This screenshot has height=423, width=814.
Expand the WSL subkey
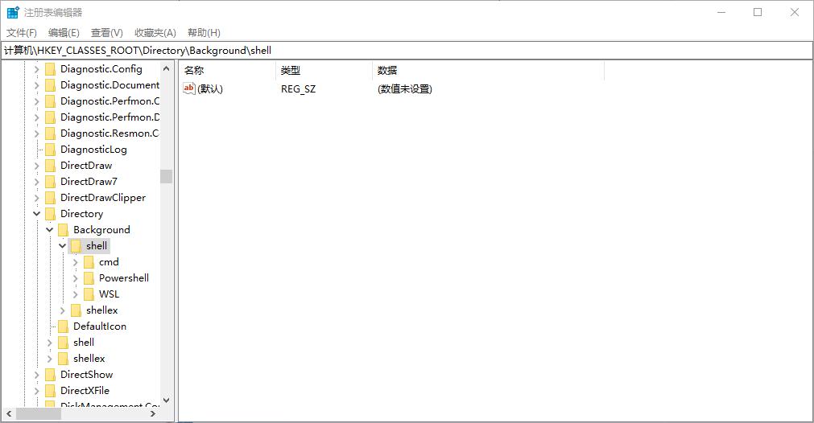click(75, 294)
